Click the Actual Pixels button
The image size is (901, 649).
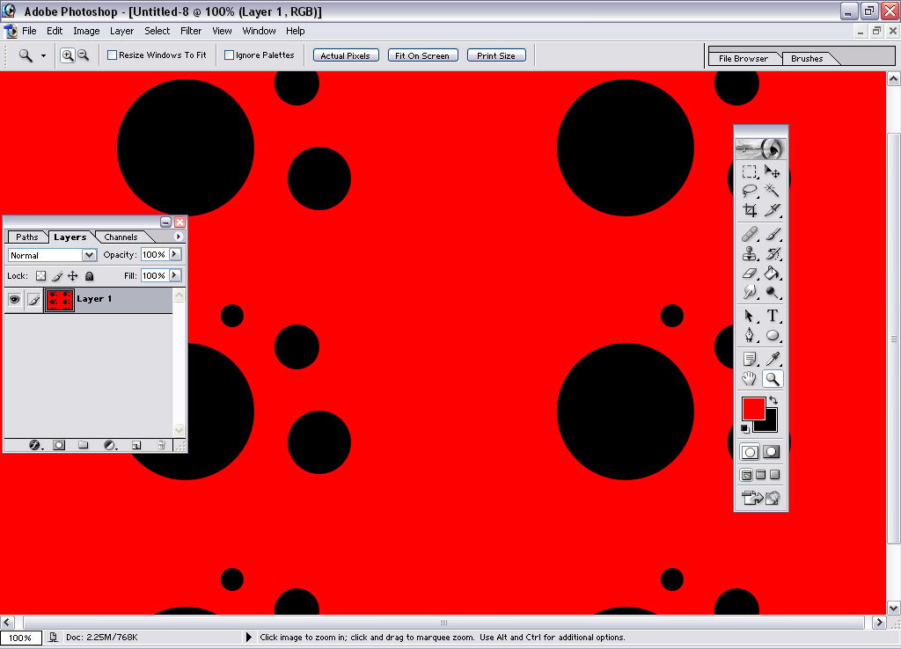(345, 55)
